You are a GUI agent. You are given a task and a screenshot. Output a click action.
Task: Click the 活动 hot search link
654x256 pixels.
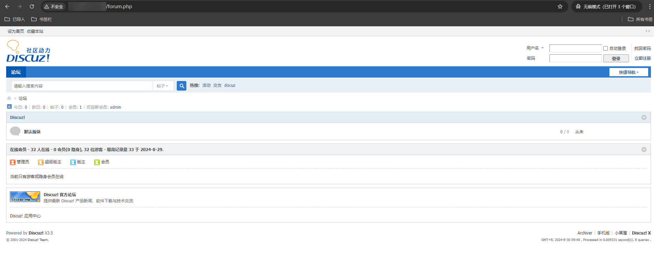point(207,85)
